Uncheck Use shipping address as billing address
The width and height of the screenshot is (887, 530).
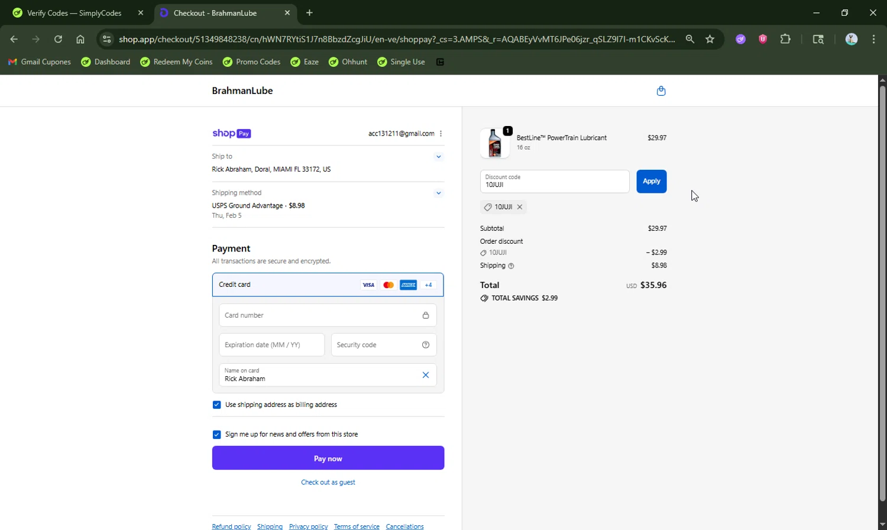coord(216,405)
